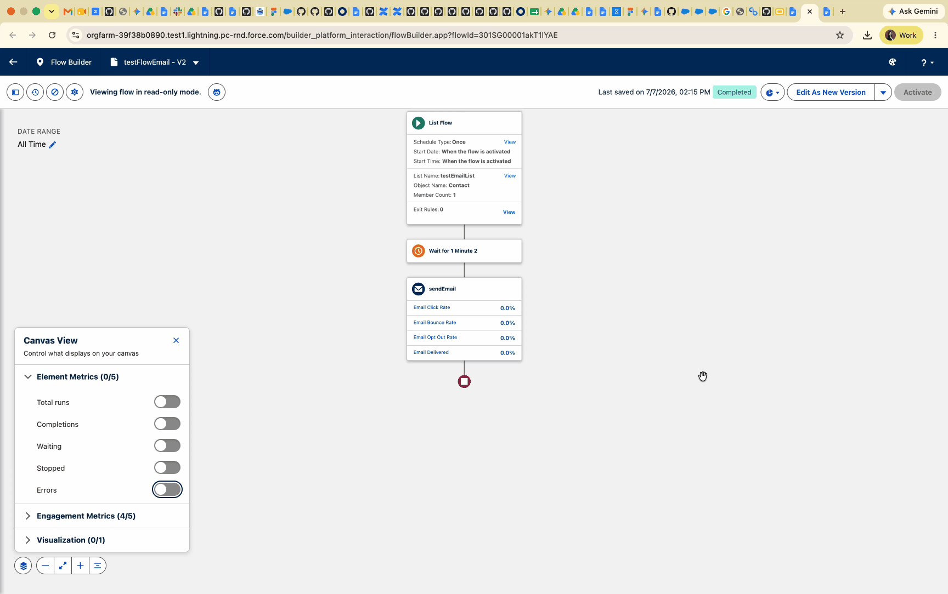Click the sendEmail element title
Viewport: 948px width, 594px height.
[x=442, y=289]
